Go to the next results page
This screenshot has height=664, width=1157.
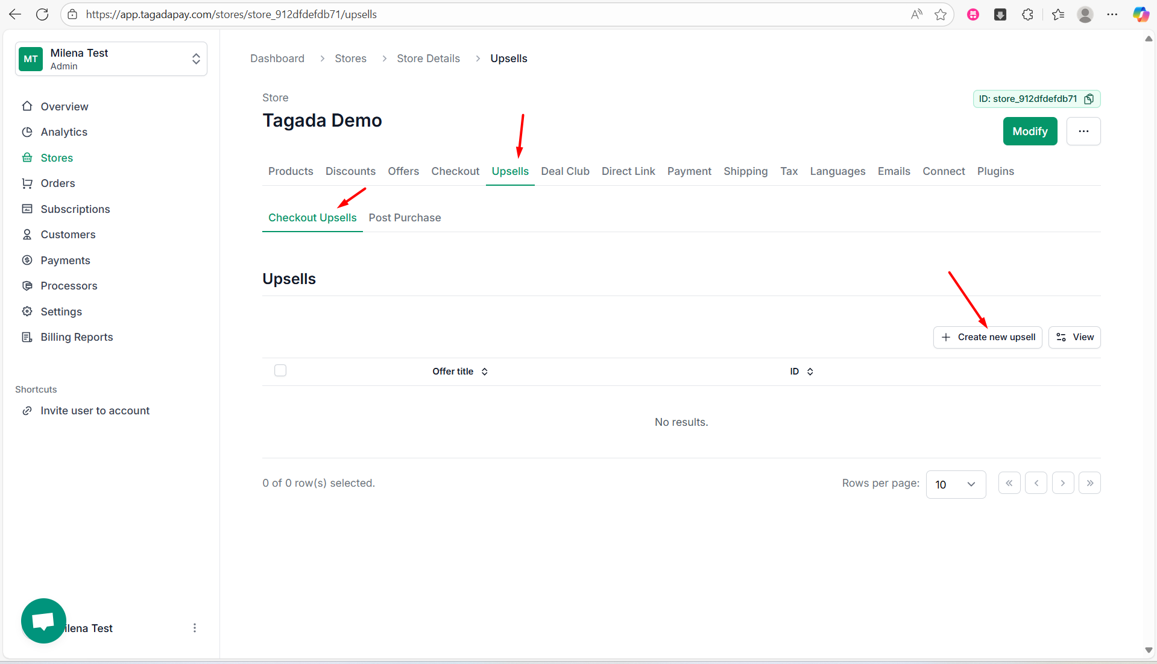1062,483
